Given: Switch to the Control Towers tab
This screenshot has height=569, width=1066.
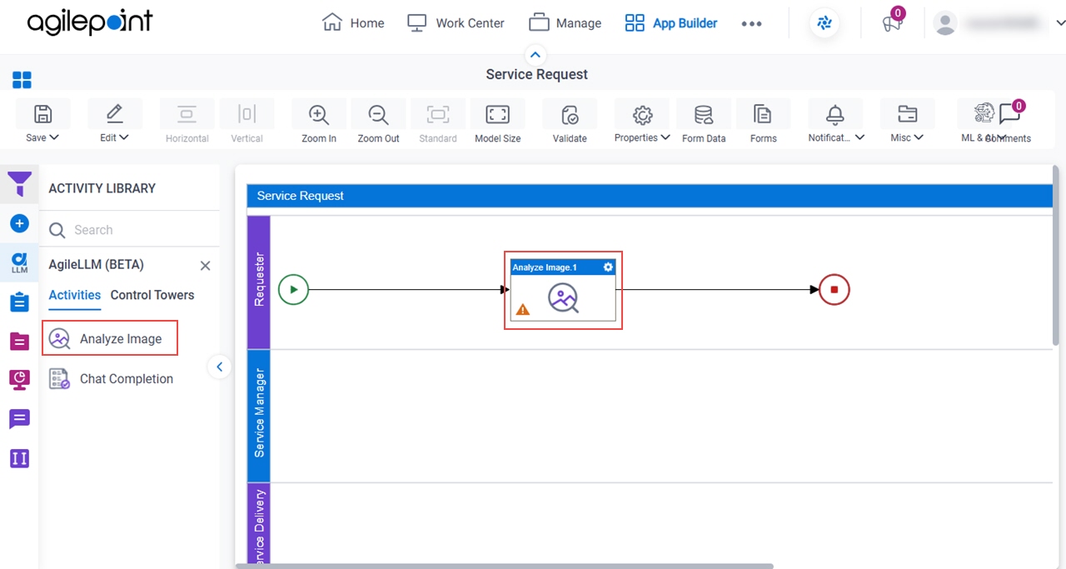Looking at the screenshot, I should click(152, 295).
